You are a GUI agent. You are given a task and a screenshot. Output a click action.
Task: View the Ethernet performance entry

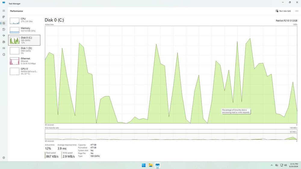[x=24, y=61]
